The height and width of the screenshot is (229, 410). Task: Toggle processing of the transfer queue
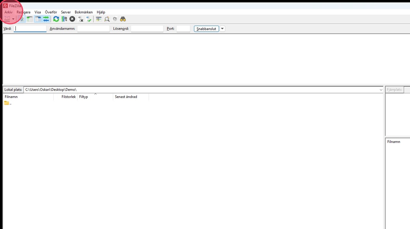[x=64, y=19]
